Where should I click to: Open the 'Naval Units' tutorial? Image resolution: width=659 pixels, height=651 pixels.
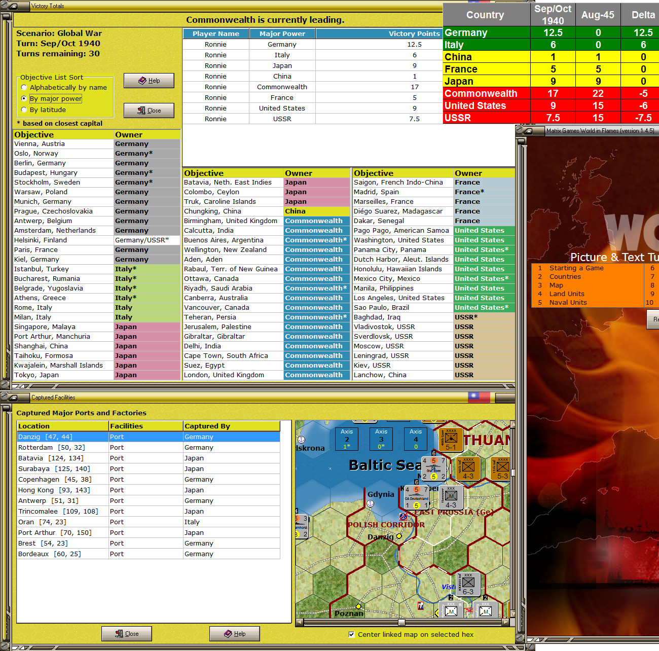point(568,303)
